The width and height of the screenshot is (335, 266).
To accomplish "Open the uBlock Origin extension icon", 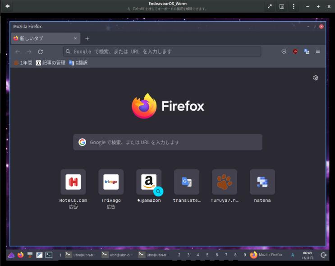I will click(x=295, y=51).
